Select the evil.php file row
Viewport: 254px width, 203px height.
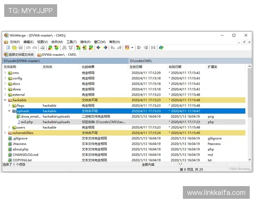point(124,122)
